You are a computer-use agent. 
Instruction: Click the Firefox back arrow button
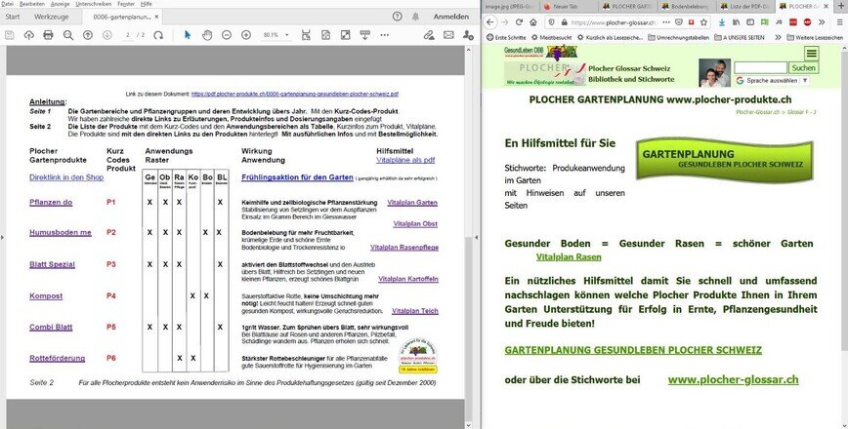tap(489, 22)
